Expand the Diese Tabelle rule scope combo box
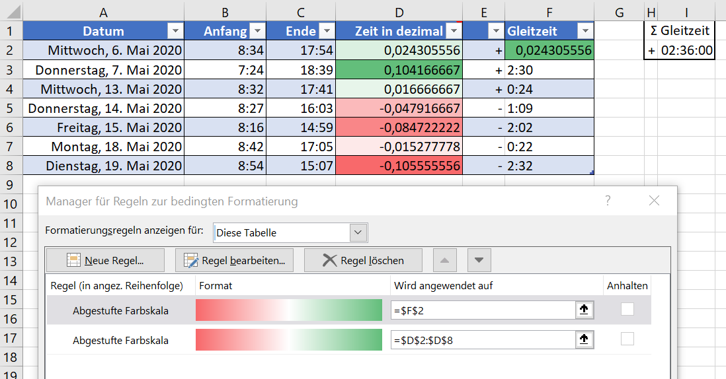Image resolution: width=726 pixels, height=379 pixels. pyautogui.click(x=358, y=232)
